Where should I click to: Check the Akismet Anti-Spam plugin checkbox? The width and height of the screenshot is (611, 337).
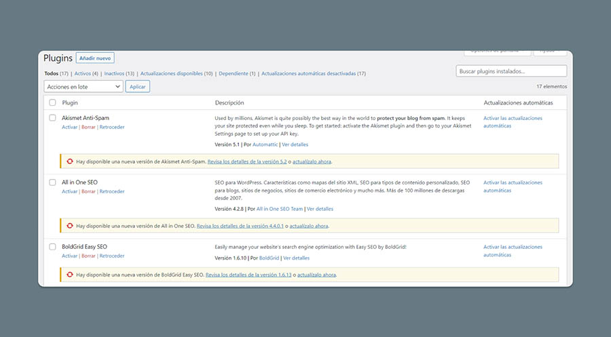coord(52,118)
